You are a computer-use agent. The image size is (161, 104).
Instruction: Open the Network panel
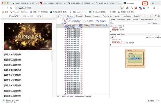(97, 16)
